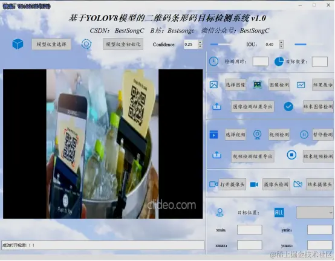Stop with the 结束视频检测 button

click(x=318, y=156)
